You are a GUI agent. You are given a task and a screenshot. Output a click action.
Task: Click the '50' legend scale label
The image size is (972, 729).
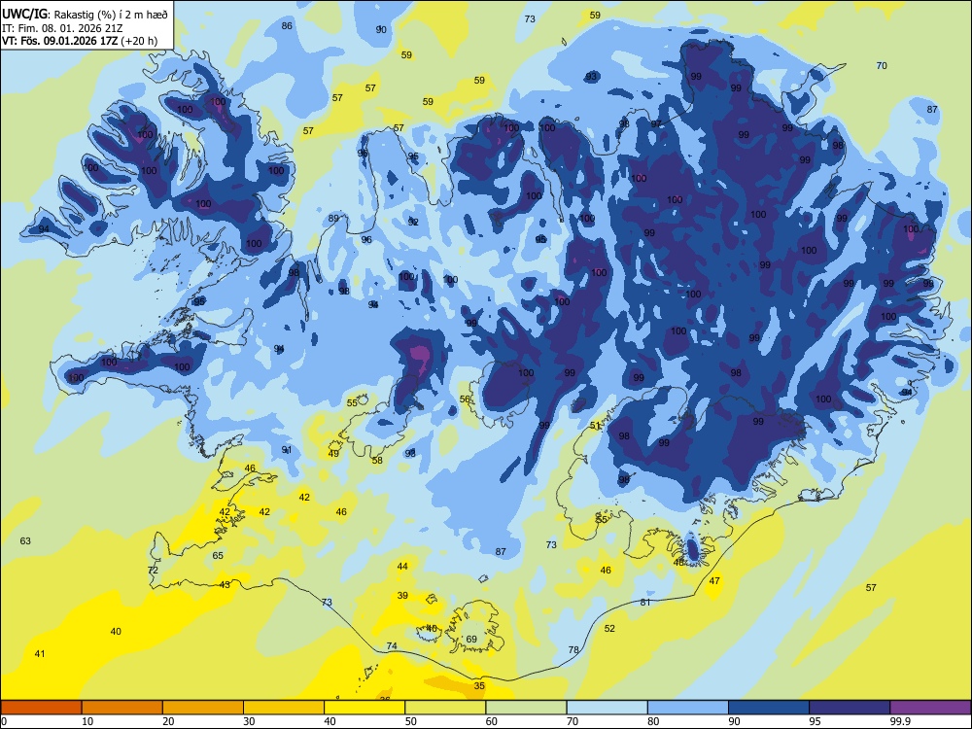click(411, 721)
